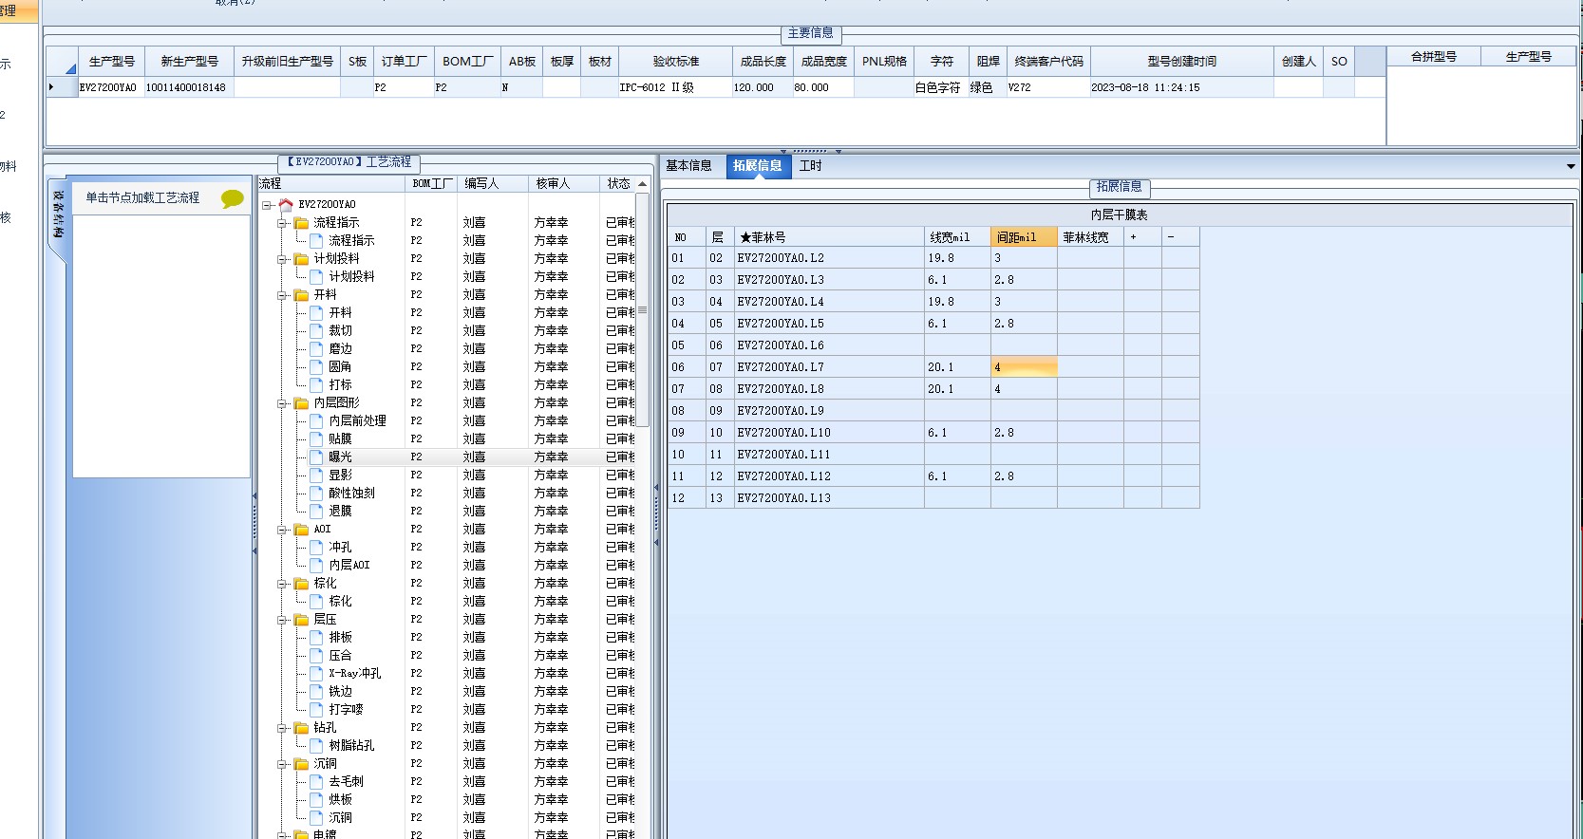Image resolution: width=1583 pixels, height=839 pixels.
Task: Click the 合拼型号 column header
Action: [x=1434, y=57]
